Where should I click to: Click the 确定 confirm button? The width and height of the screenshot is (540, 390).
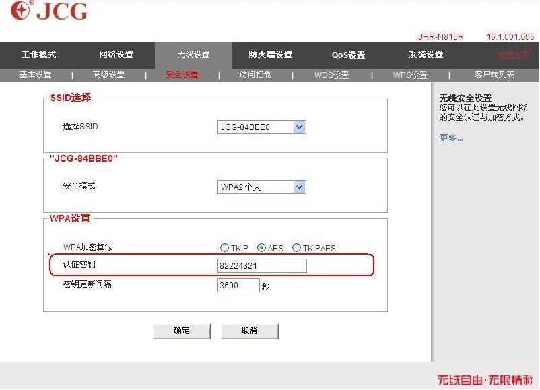click(182, 331)
